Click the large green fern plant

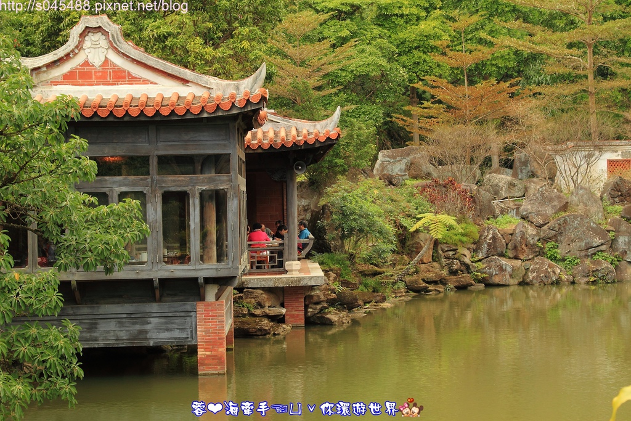coord(434,226)
